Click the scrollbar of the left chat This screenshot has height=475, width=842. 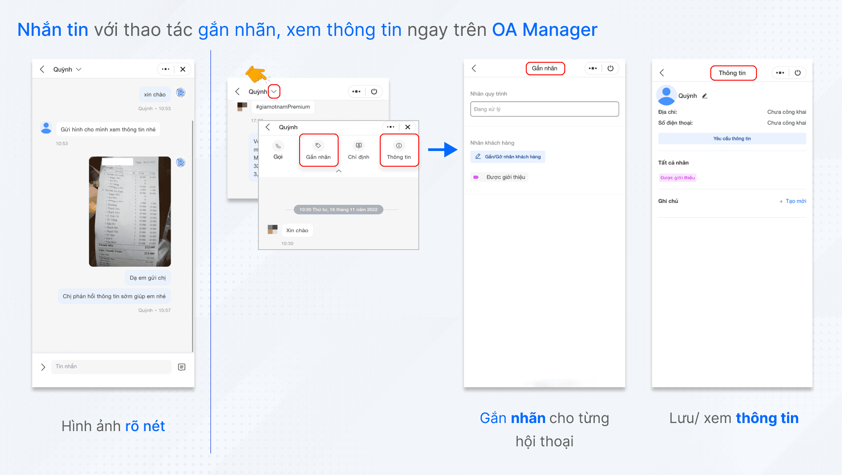click(x=193, y=237)
